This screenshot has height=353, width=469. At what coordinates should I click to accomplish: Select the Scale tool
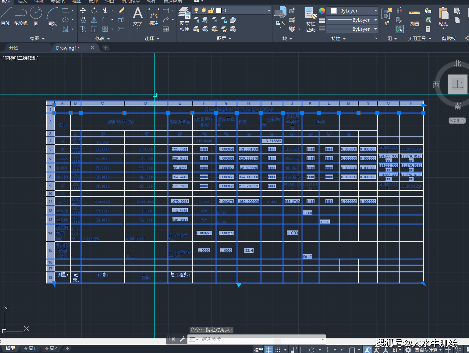tap(94, 29)
